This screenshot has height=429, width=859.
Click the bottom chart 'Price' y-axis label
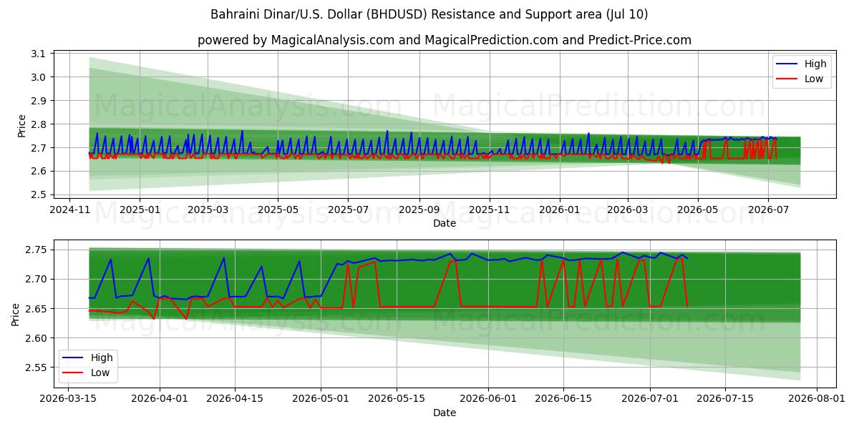coord(16,315)
